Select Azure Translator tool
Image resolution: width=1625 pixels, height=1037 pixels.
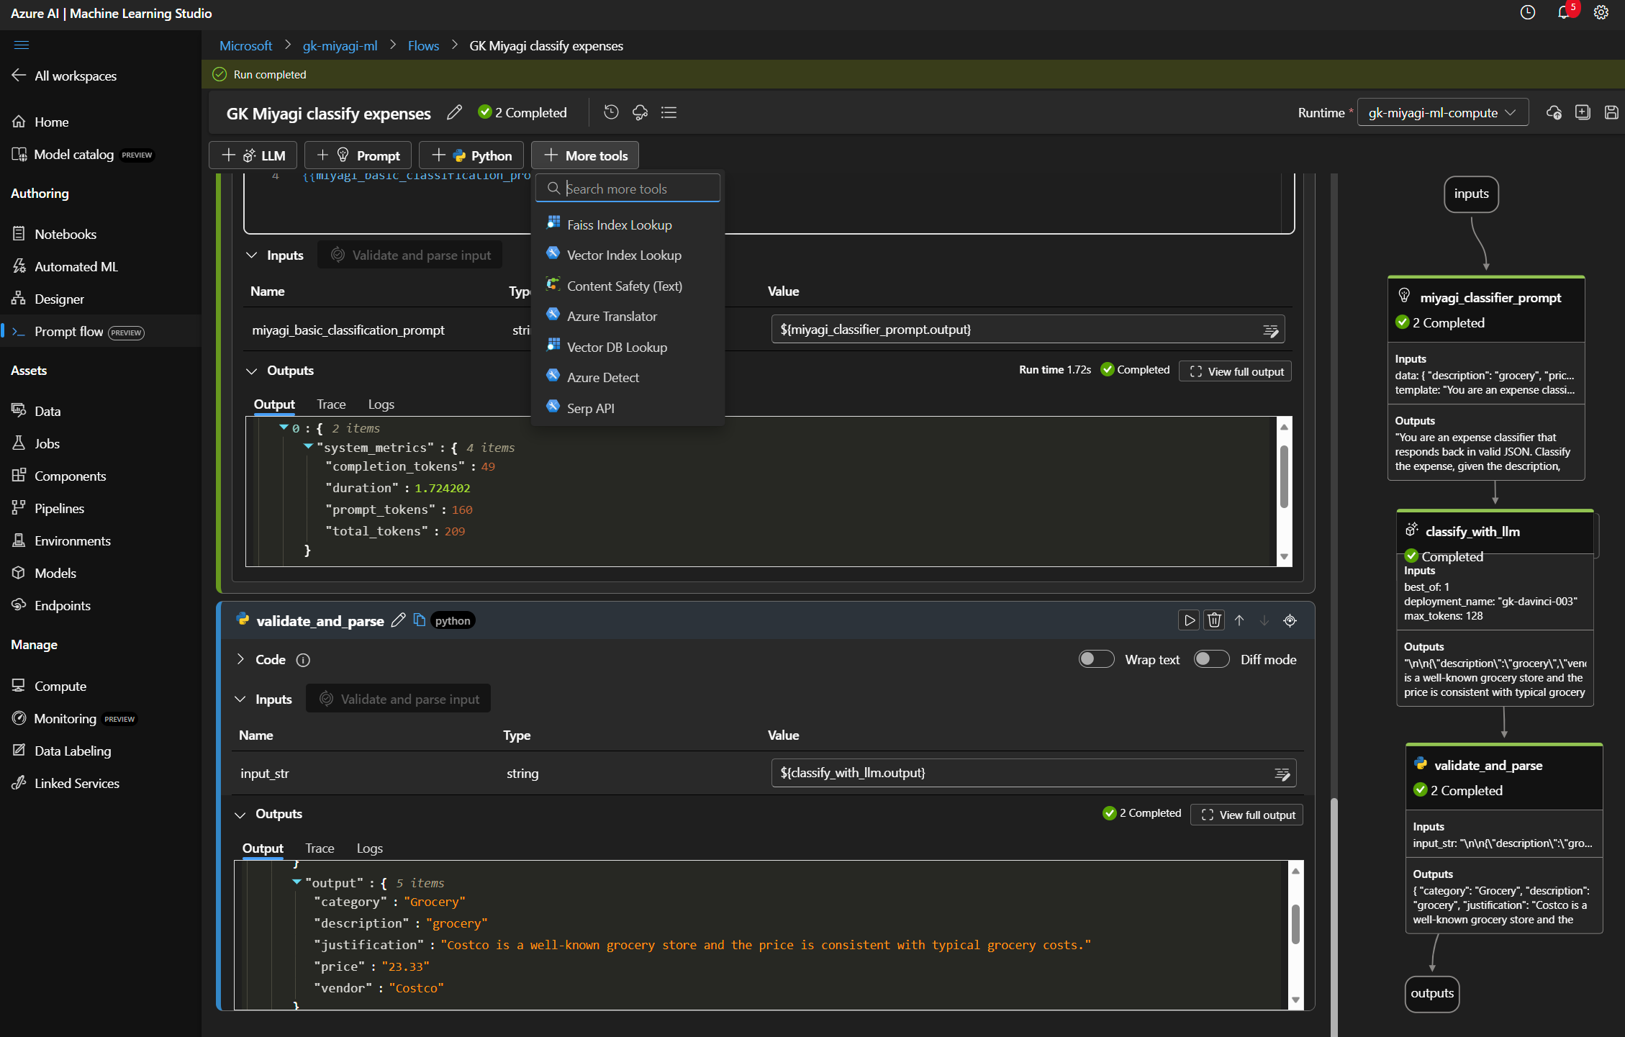coord(610,316)
